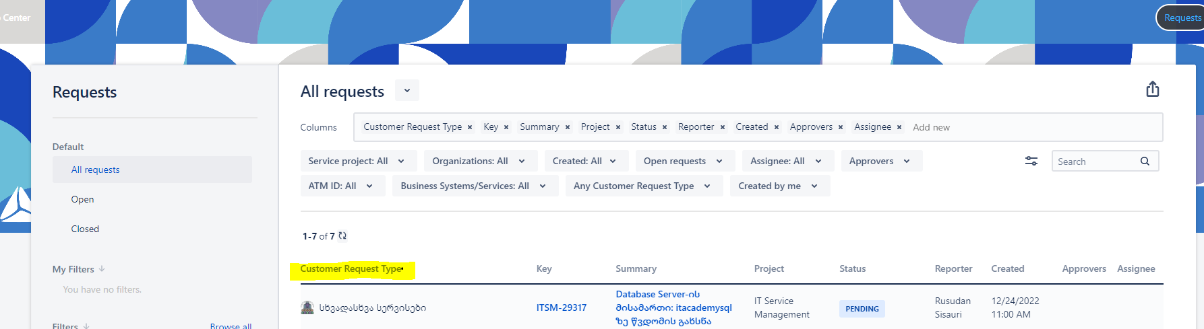The width and height of the screenshot is (1204, 329).
Task: Remove the Customer Request Type column chip
Action: coord(470,127)
